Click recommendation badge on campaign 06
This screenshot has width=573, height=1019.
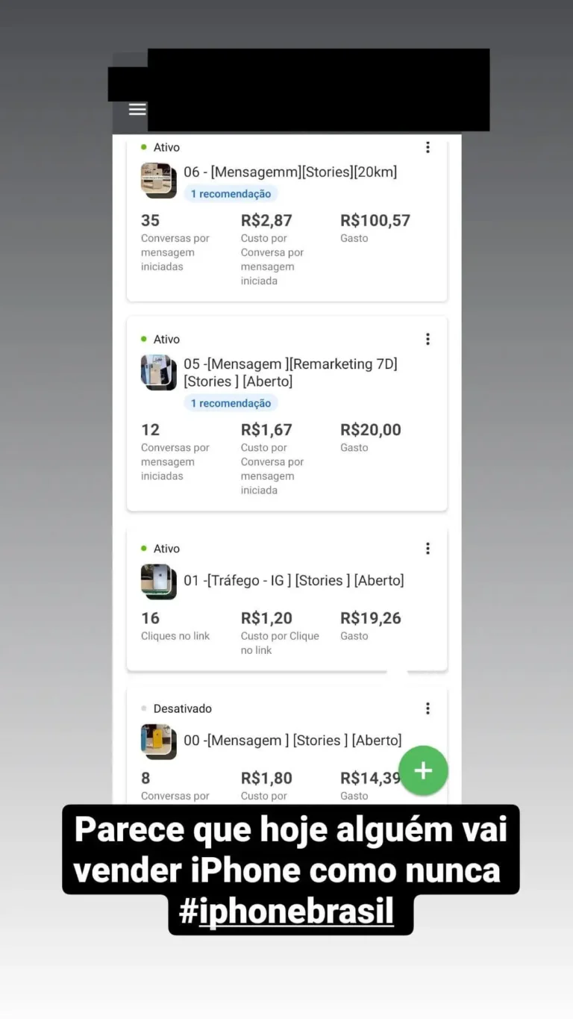tap(231, 194)
